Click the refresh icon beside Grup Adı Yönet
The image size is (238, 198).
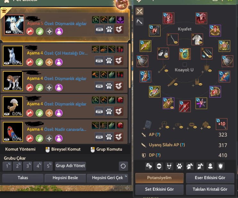123,166
